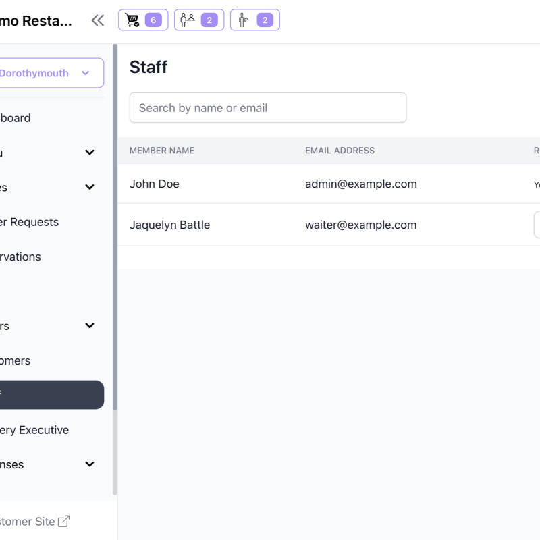The width and height of the screenshot is (540, 540).
Task: Open Delivery Executive in the sidebar
Action: (x=34, y=430)
